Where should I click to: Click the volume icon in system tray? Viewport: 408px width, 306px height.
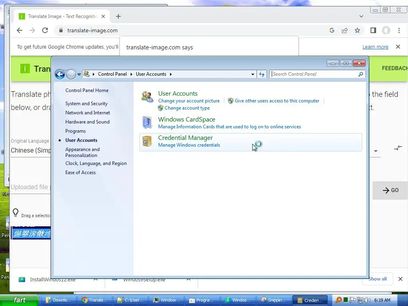click(367, 300)
